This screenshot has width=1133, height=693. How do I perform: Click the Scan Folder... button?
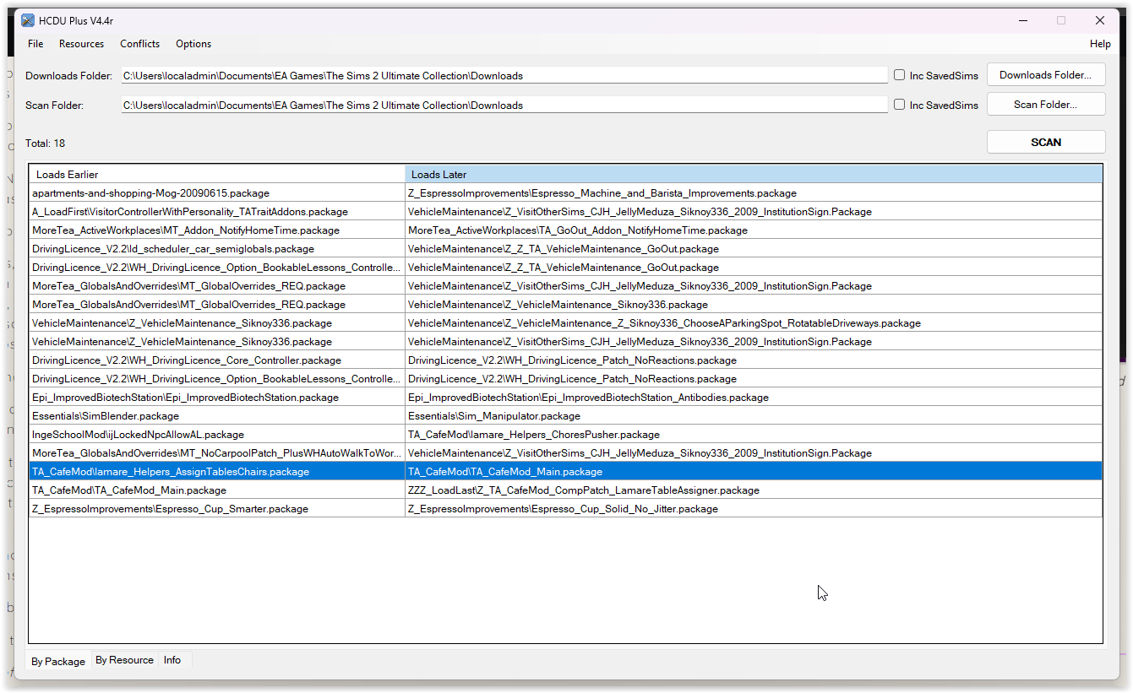(1046, 103)
